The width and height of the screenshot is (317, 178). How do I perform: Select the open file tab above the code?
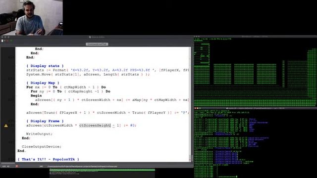tap(97, 44)
